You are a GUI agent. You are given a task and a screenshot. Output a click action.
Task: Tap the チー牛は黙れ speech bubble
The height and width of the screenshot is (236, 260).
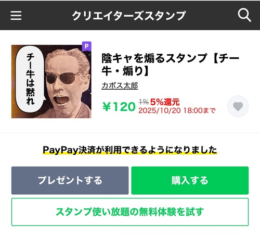tap(30, 80)
